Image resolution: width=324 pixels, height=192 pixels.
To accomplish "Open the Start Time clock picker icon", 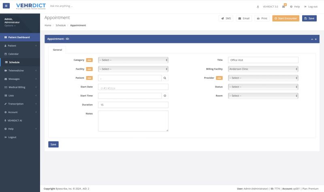I will coord(164,96).
